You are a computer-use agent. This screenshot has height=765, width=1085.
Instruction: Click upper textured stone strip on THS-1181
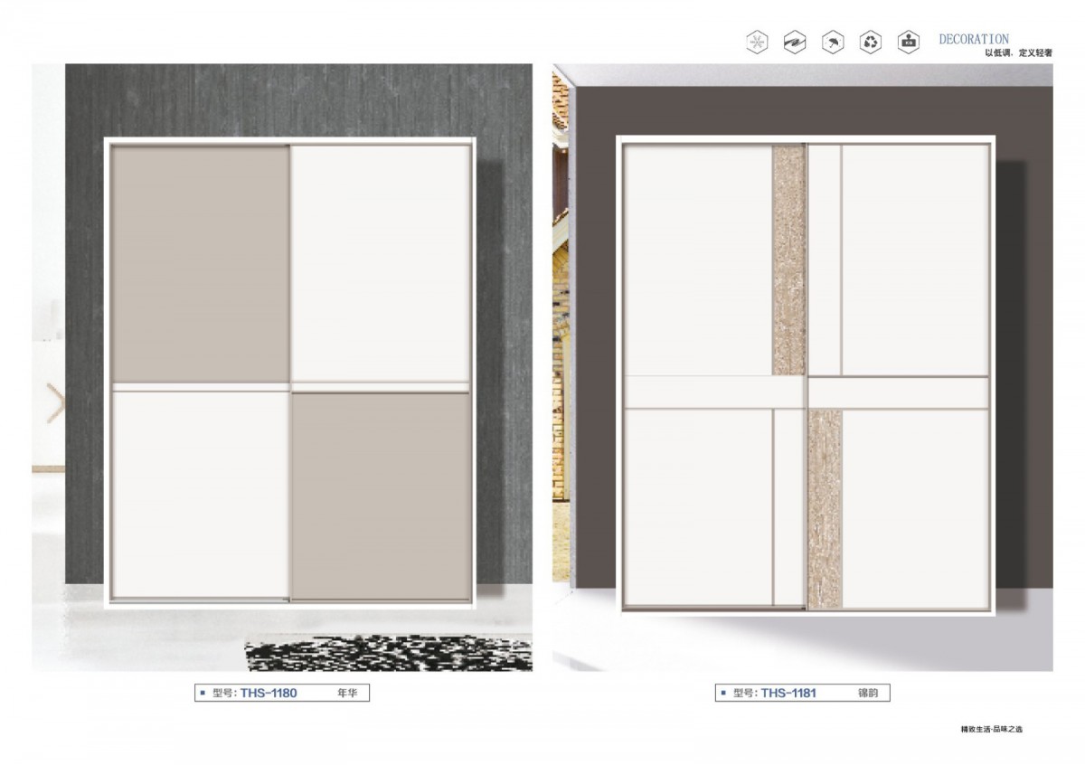pos(788,260)
